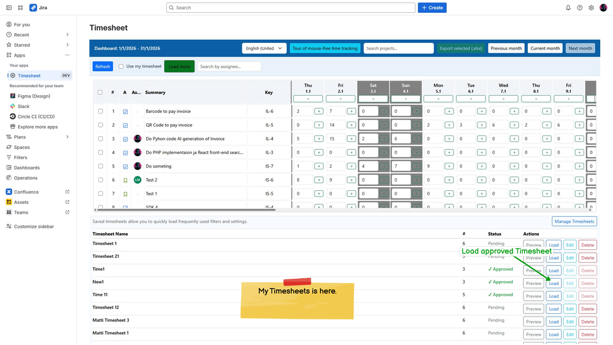Check the row 2 QR Code checkbox
The width and height of the screenshot is (613, 345).
pos(101,125)
